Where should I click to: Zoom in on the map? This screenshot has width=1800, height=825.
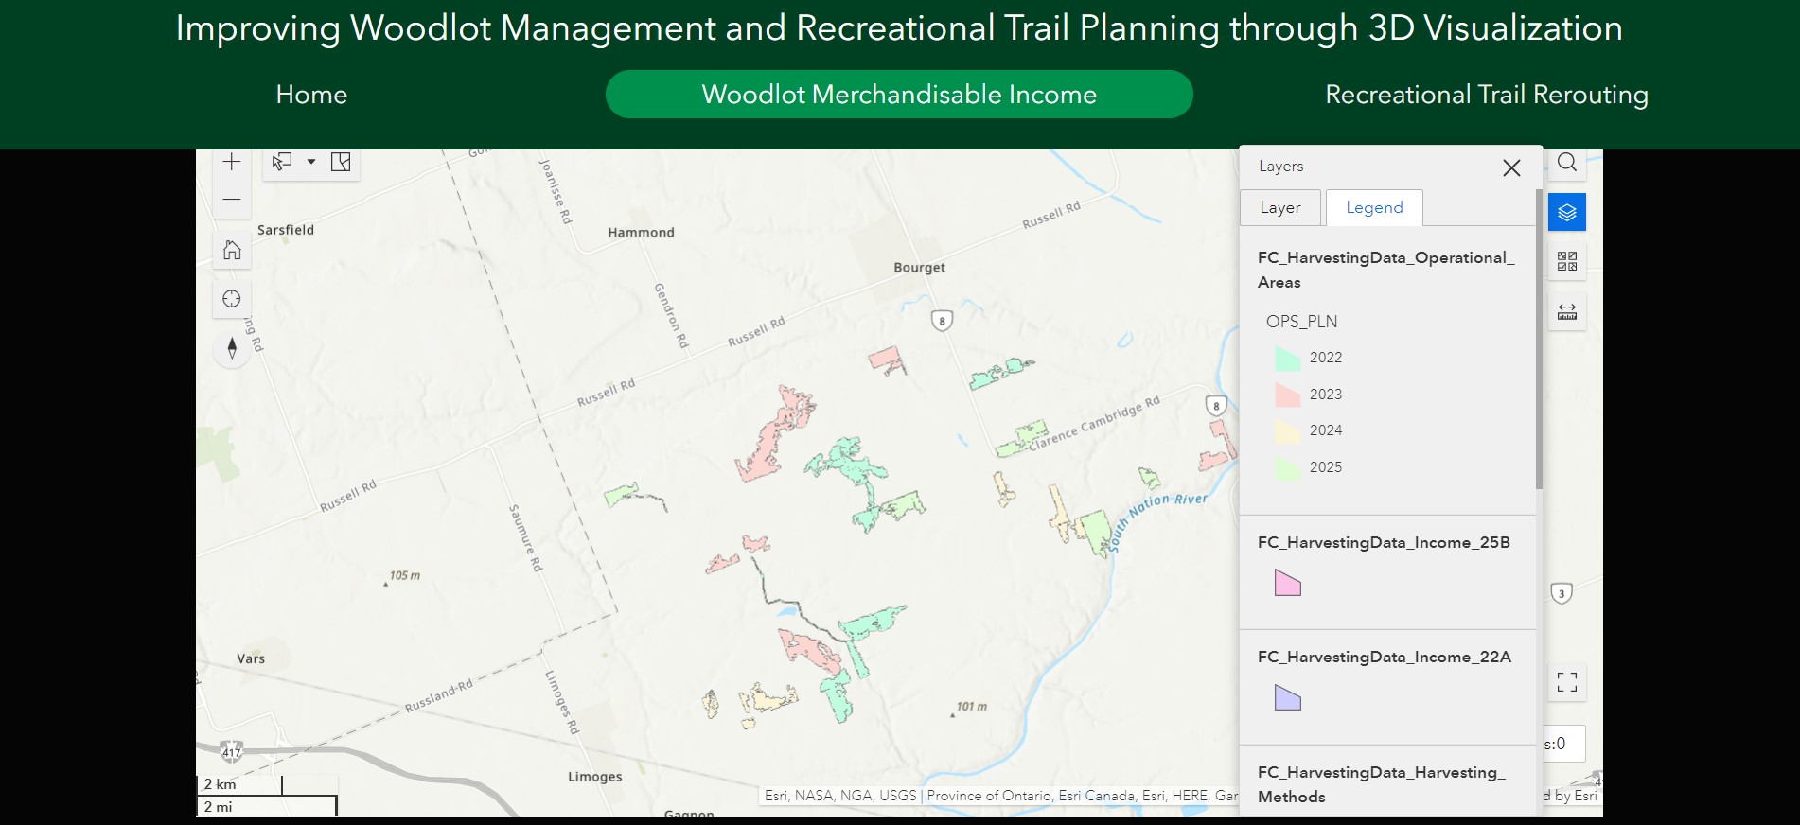point(232,162)
